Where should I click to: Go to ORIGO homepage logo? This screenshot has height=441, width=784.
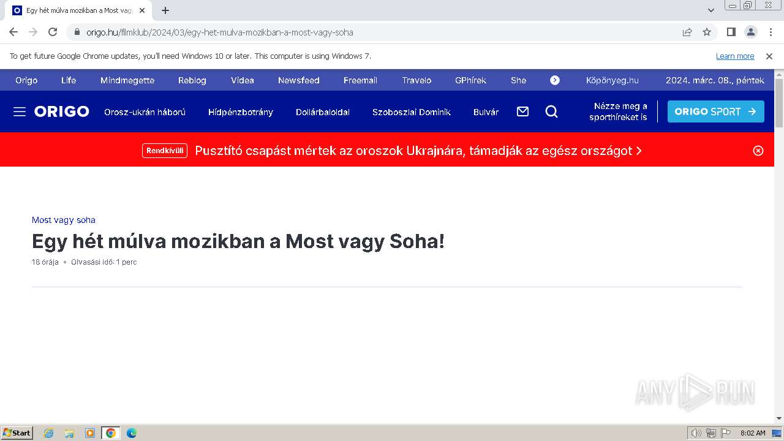[62, 111]
